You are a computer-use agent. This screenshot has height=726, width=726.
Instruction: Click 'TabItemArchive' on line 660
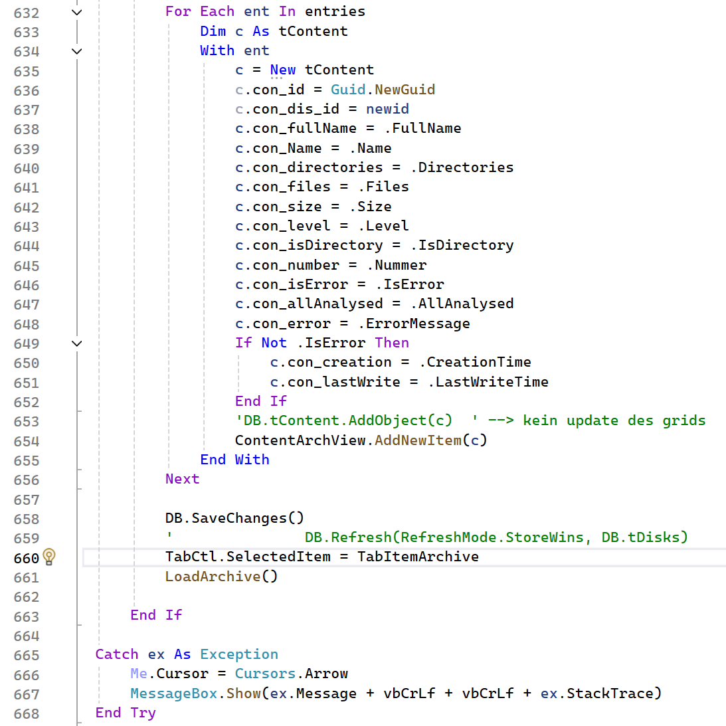coord(418,557)
